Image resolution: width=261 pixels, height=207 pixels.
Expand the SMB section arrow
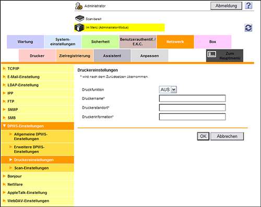(4, 118)
